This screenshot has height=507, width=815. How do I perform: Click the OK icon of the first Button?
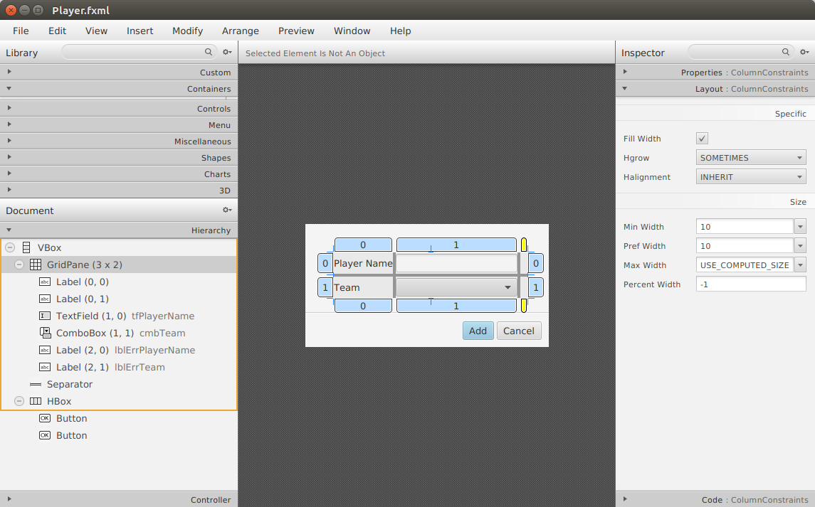tap(45, 418)
